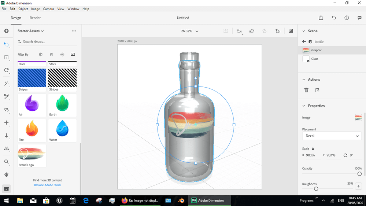The image size is (366, 206).
Task: Delete the graphic with the trash icon
Action: coord(306,90)
